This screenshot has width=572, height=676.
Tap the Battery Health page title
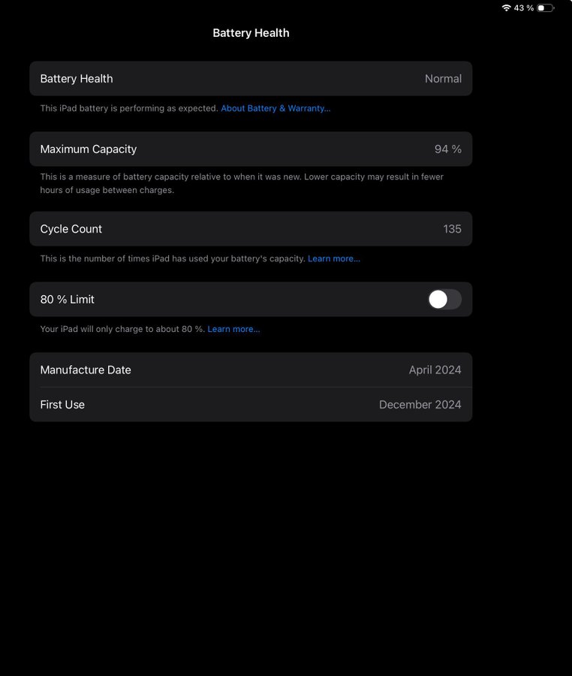point(251,33)
